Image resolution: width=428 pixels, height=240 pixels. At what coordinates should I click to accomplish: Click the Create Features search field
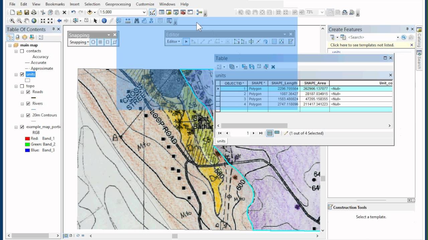coord(374,37)
